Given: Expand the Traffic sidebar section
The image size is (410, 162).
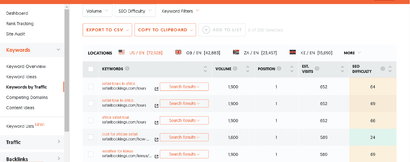Looking at the screenshot, I should pos(32,142).
